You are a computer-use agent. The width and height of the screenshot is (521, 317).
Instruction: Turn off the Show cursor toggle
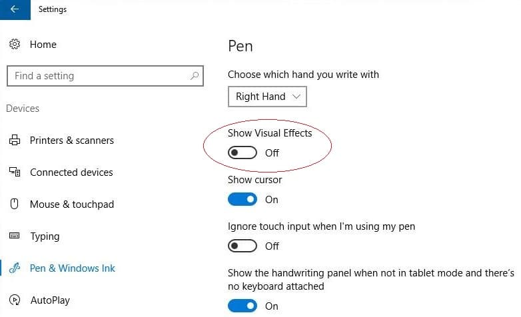pos(243,199)
